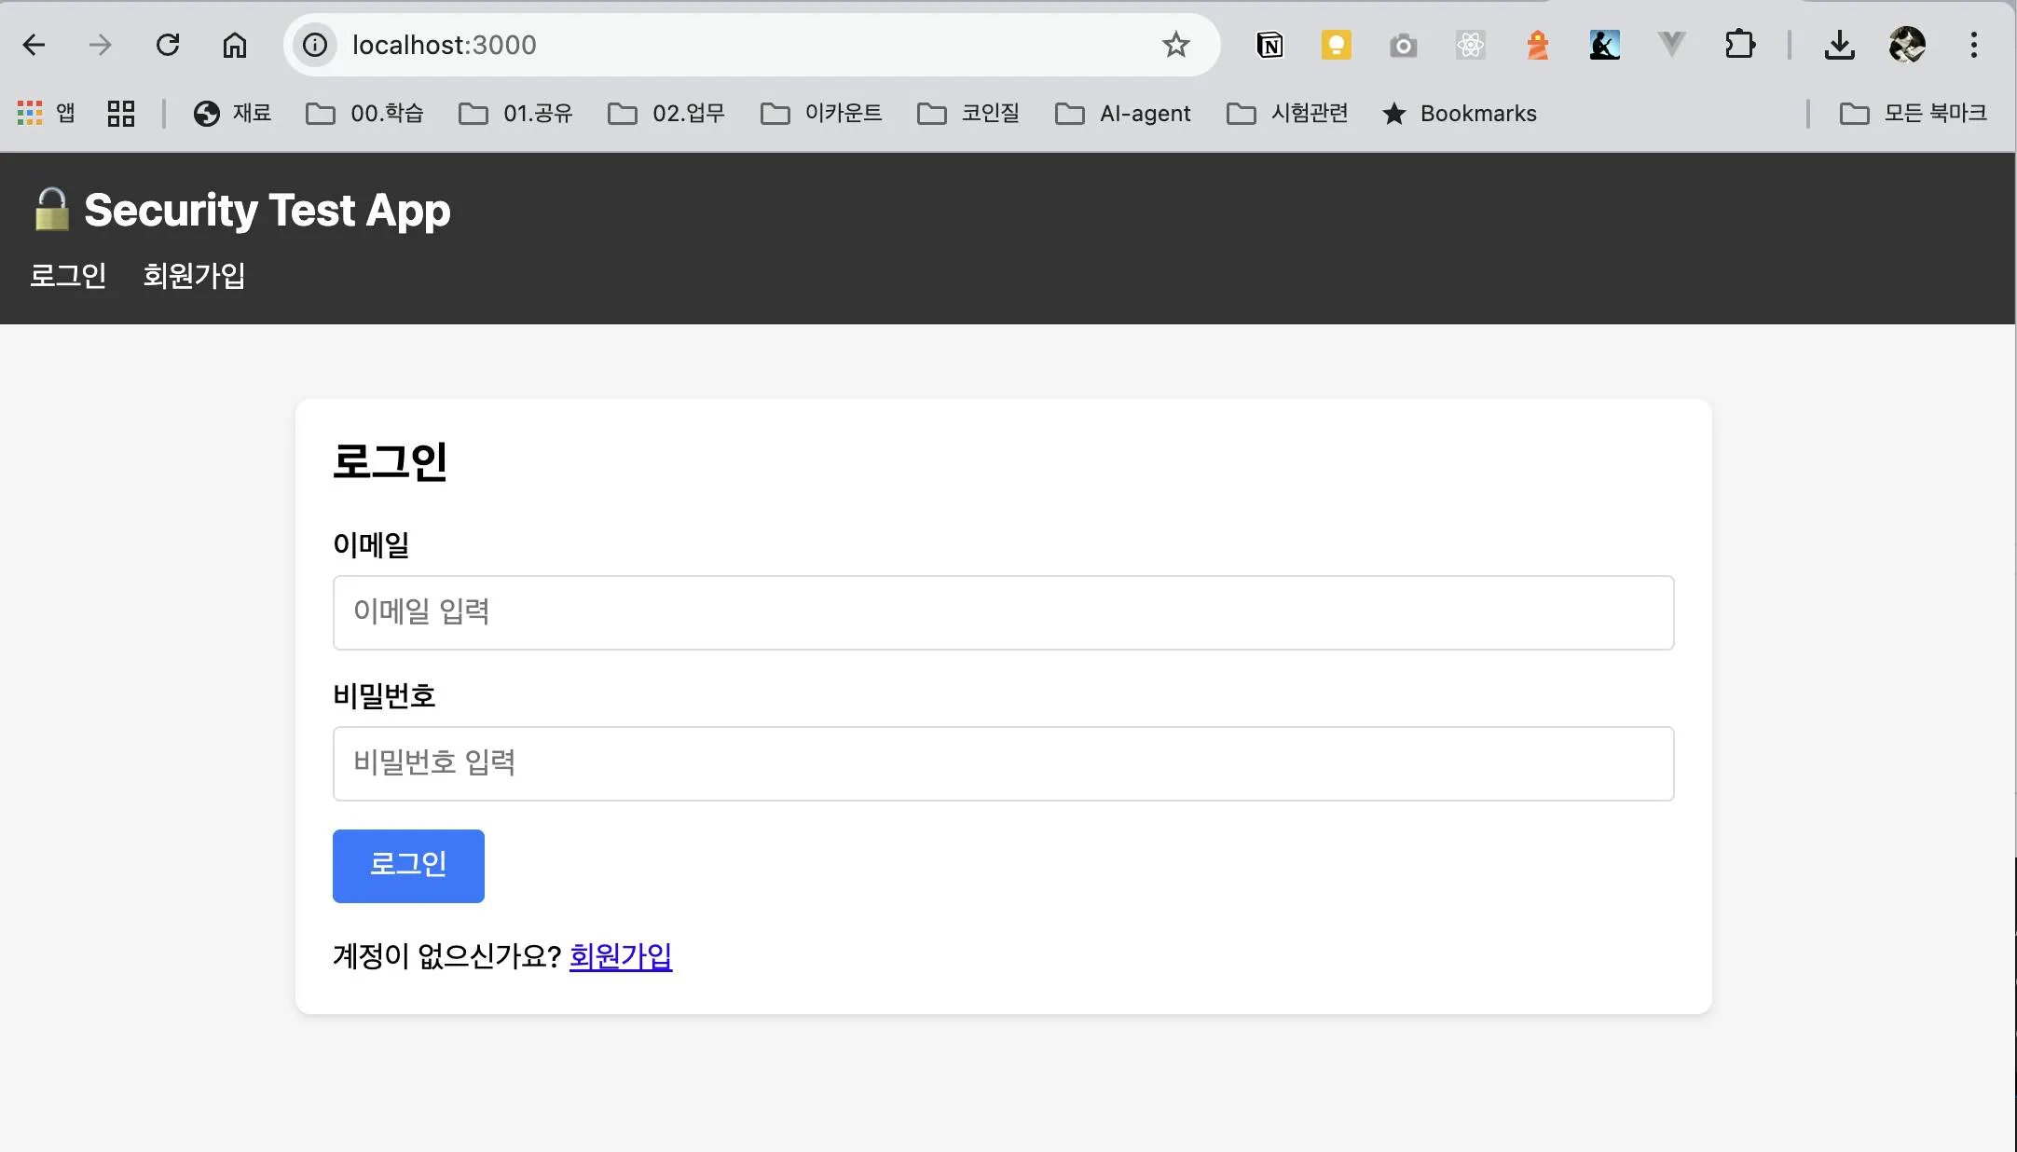2017x1152 pixels.
Task: Show browser downloads
Action: point(1839,45)
